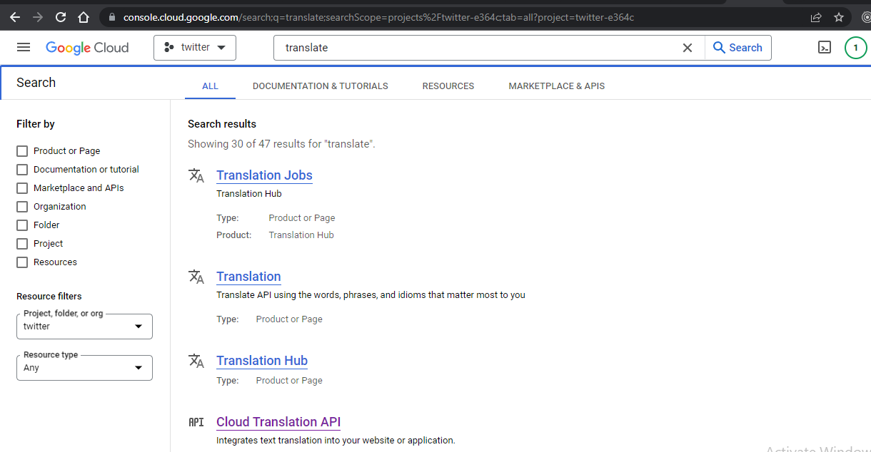Open the Translation Hub result
Viewport: 871px width, 452px height.
pos(262,361)
